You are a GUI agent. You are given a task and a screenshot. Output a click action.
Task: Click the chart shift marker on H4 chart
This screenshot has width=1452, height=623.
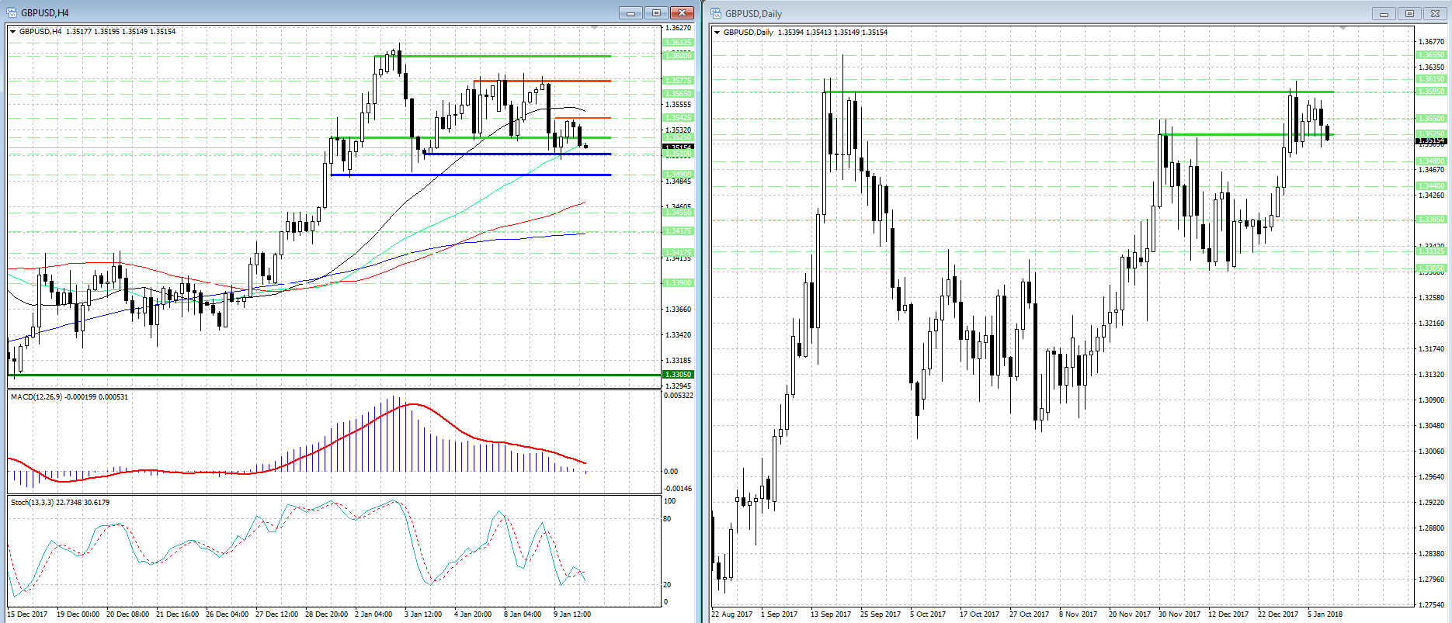click(594, 28)
